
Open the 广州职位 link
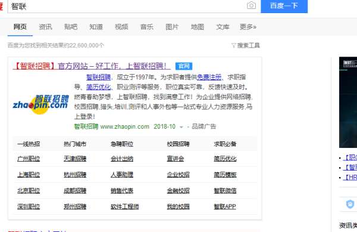tap(29, 159)
